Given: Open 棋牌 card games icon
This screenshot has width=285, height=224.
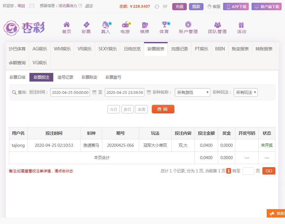Looking at the screenshot, I should point(145,25).
